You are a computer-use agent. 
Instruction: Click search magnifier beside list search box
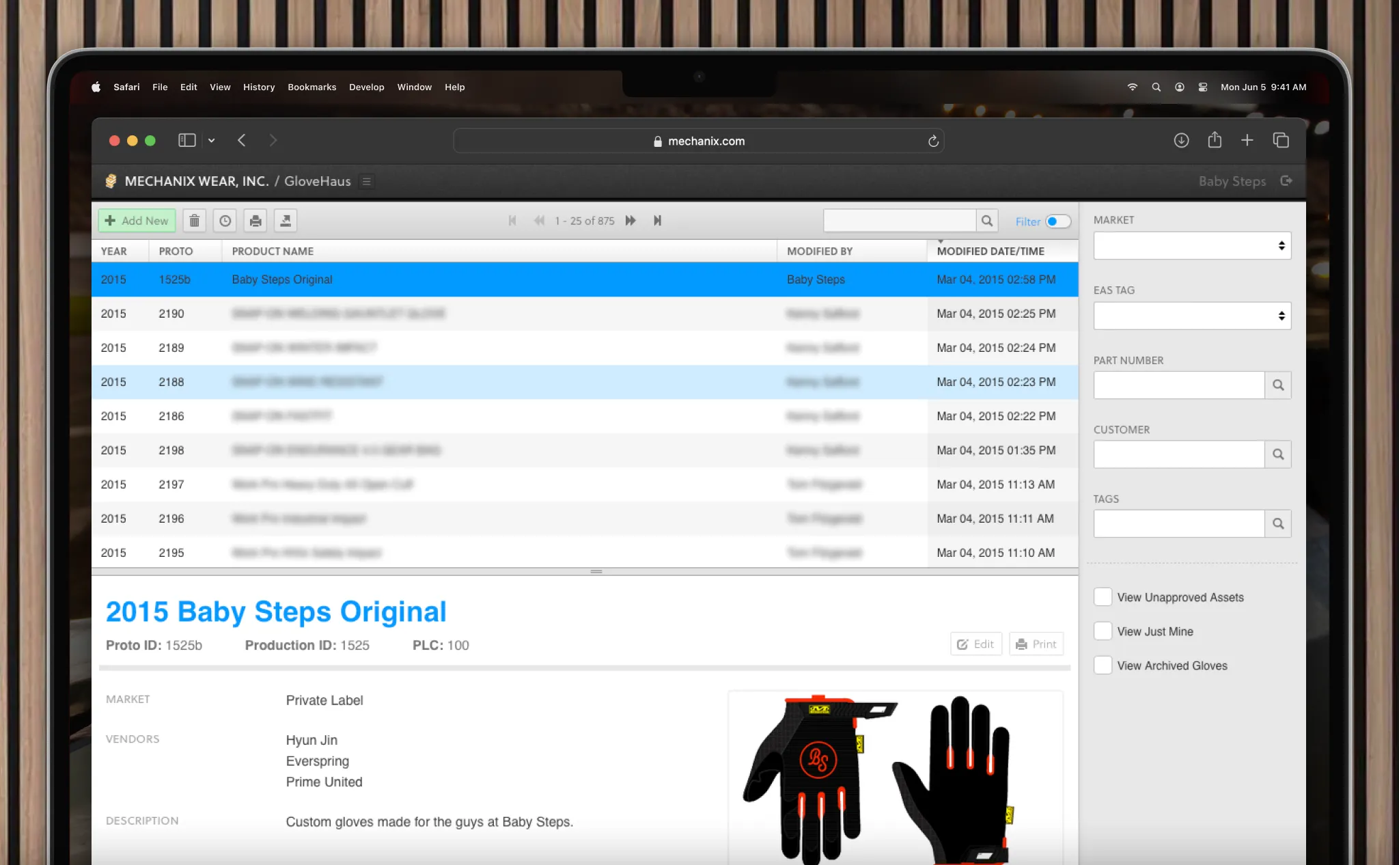[x=987, y=221]
